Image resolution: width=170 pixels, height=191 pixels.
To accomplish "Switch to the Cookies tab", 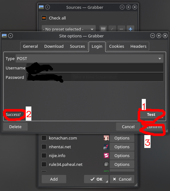I will [116, 46].
